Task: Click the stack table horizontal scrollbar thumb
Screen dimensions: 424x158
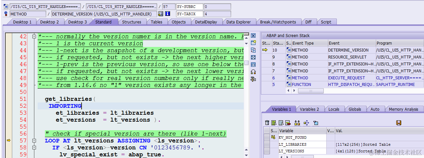Action: coord(311,91)
